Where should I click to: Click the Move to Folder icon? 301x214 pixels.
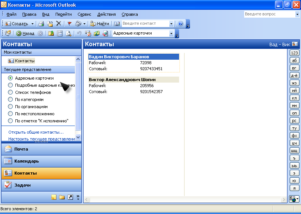click(50, 24)
